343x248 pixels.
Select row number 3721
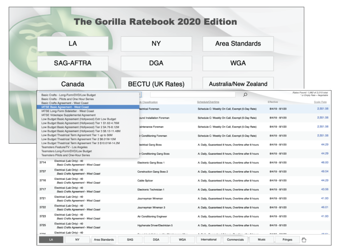click(43, 198)
